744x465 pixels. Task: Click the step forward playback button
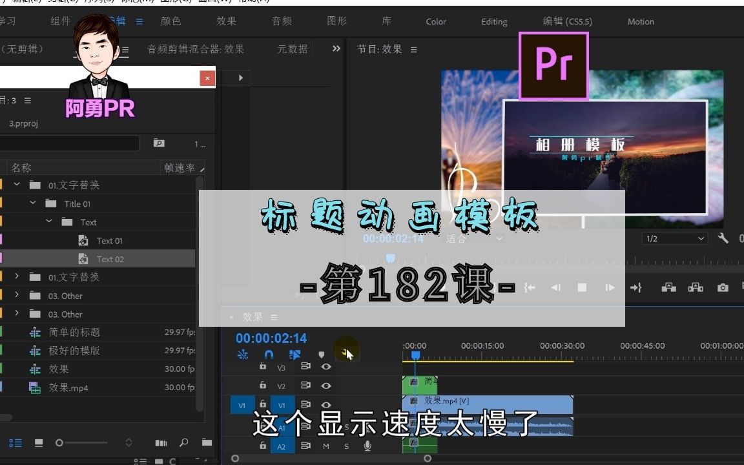click(x=612, y=287)
